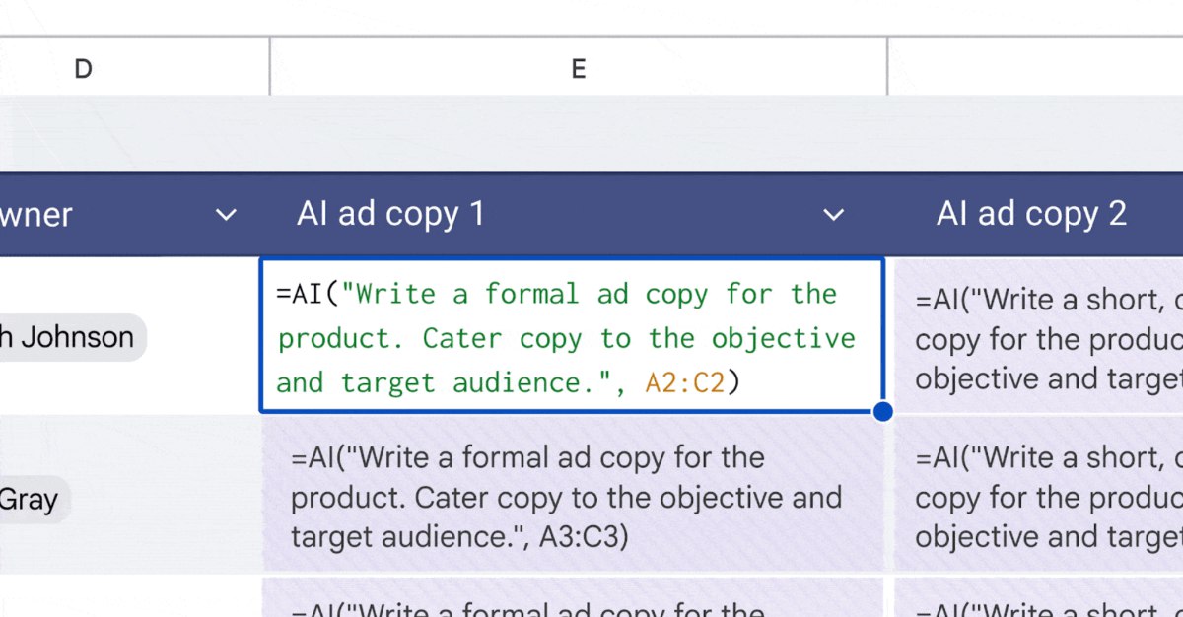Viewport: 1183px width, 617px height.
Task: Click the AI ad copy 1 header label
Action: [391, 215]
